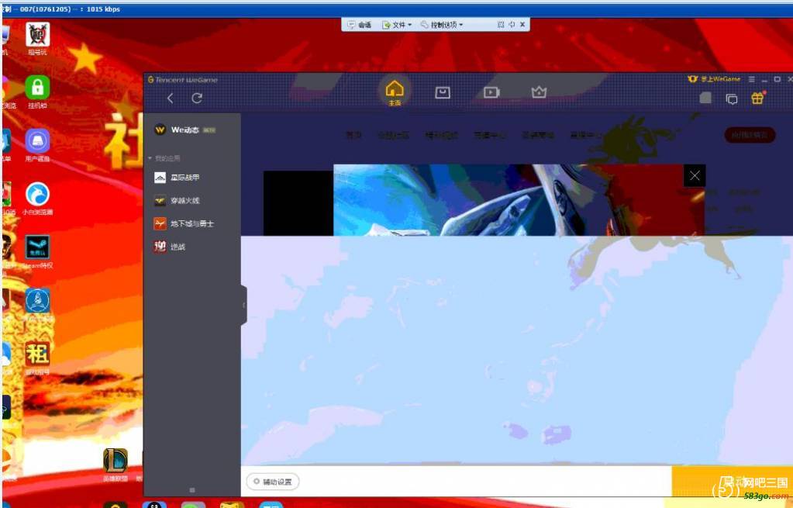
Task: Open the 文件 dropdown in remote toolbar
Action: [x=398, y=25]
